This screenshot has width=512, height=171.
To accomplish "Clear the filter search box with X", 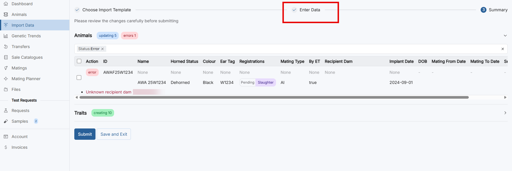I will pyautogui.click(x=503, y=49).
